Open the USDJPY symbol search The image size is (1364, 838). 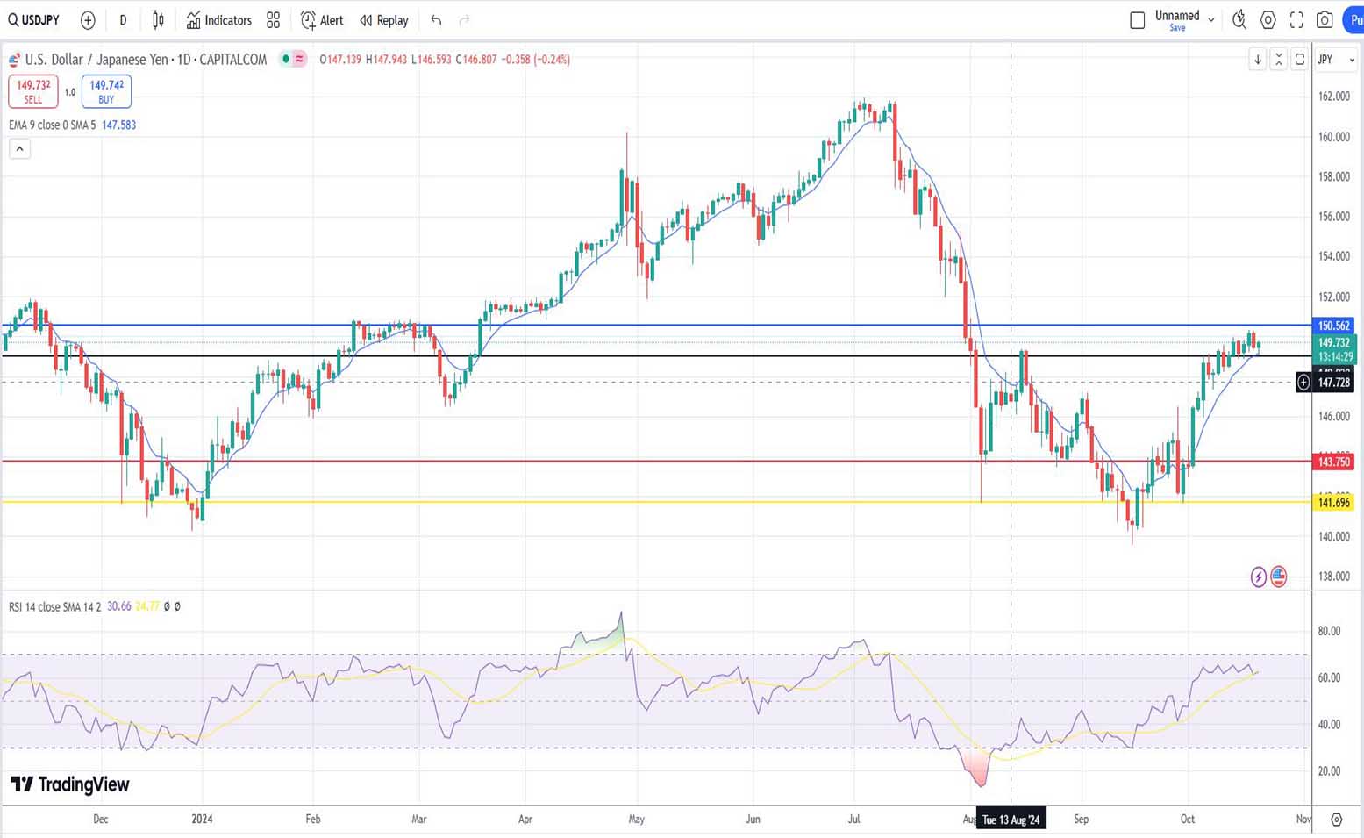pos(33,20)
